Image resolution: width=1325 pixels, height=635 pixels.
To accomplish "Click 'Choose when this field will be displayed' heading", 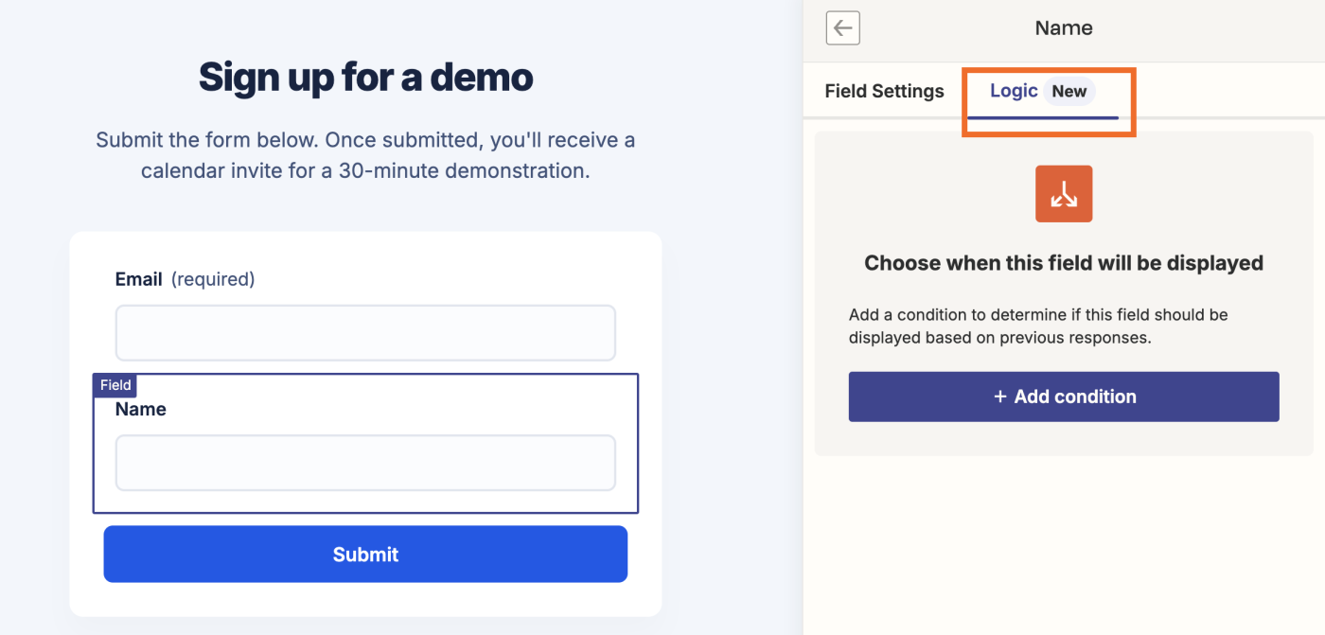I will click(x=1064, y=263).
